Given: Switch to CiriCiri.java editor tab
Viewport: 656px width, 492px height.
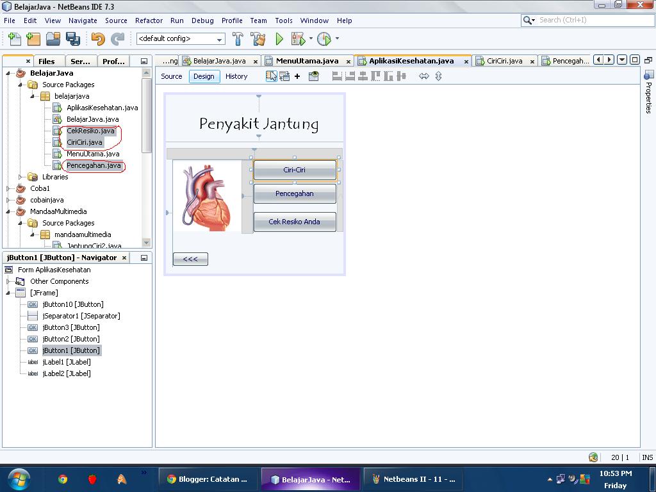Looking at the screenshot, I should pyautogui.click(x=505, y=61).
